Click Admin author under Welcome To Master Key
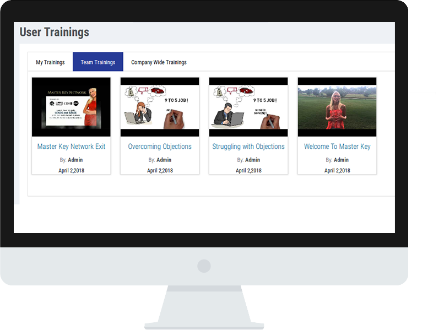 (x=341, y=160)
